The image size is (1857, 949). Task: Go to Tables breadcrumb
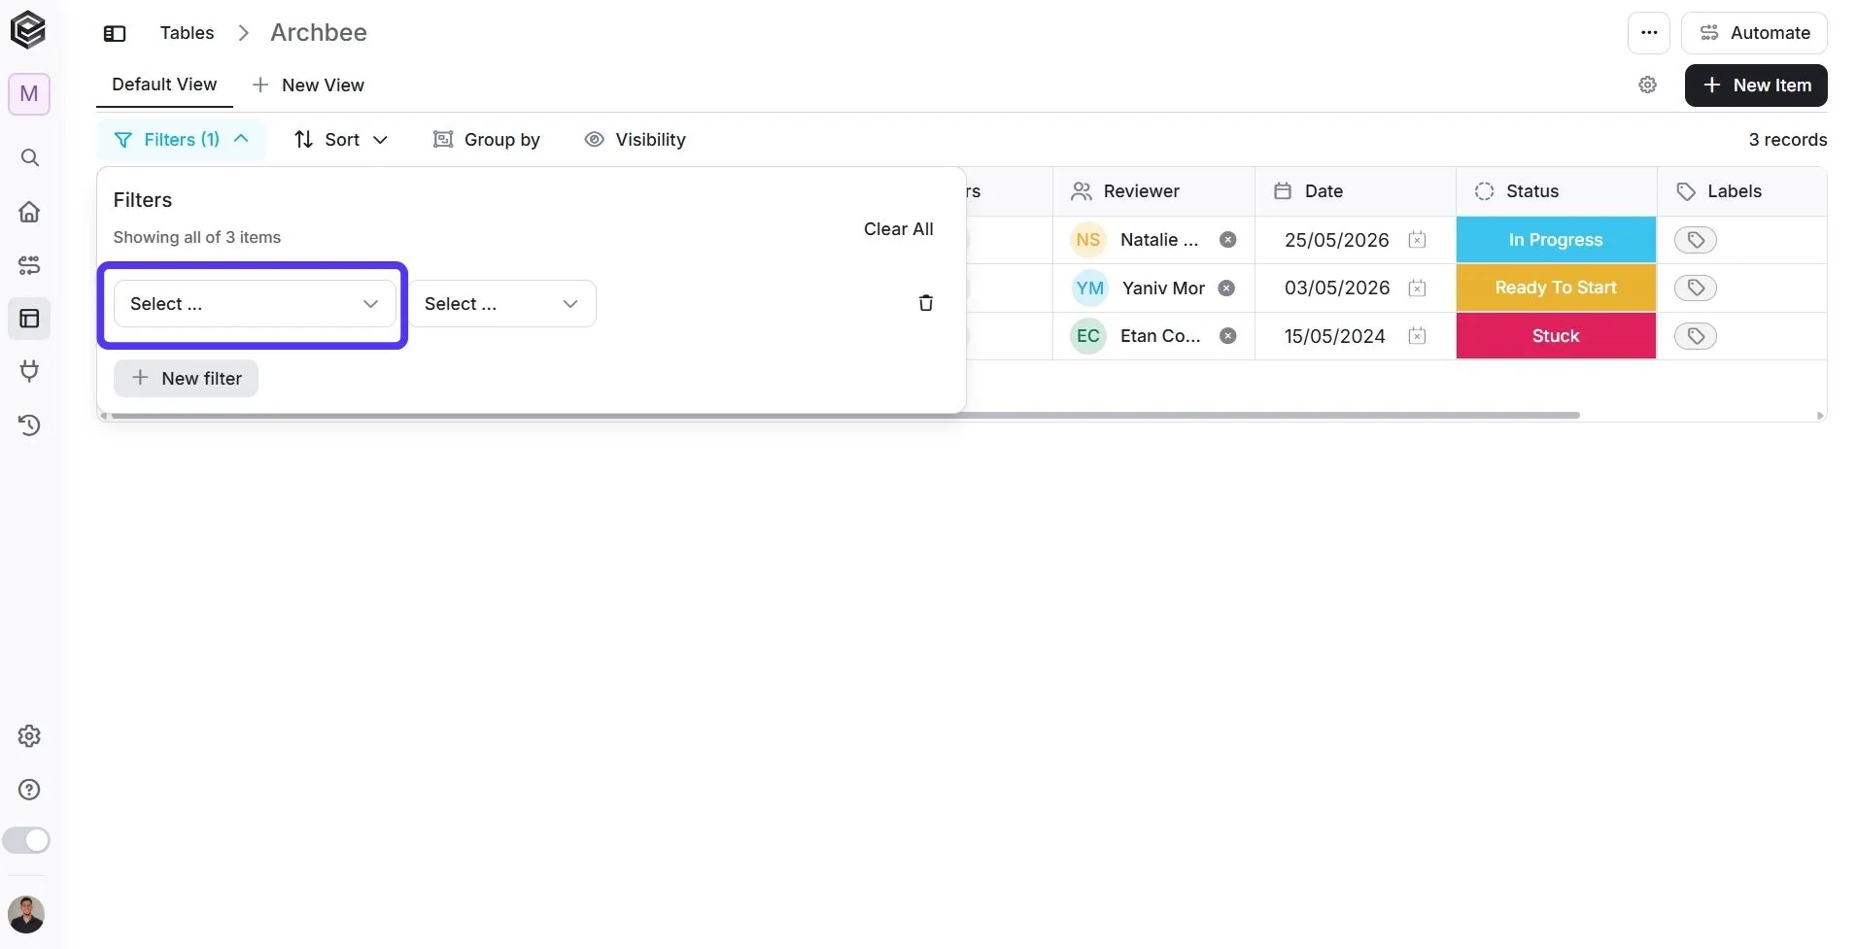pos(187,33)
